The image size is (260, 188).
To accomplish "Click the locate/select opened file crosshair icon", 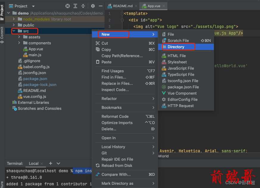I will [x=68, y=6].
